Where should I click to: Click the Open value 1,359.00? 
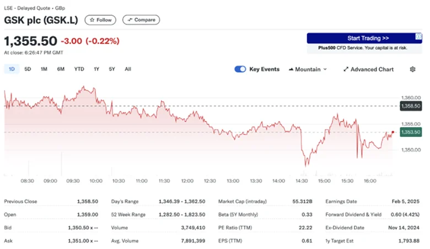click(x=87, y=214)
